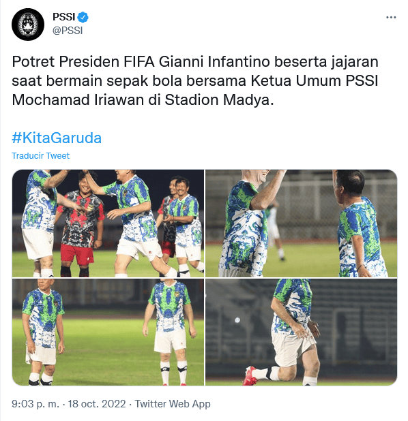Click the smiling player at first photo's right
408x421 pixels.
[186, 225]
